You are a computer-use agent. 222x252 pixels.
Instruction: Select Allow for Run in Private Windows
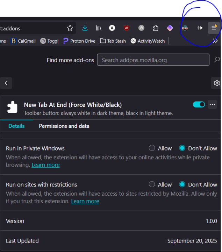pyautogui.click(x=152, y=148)
